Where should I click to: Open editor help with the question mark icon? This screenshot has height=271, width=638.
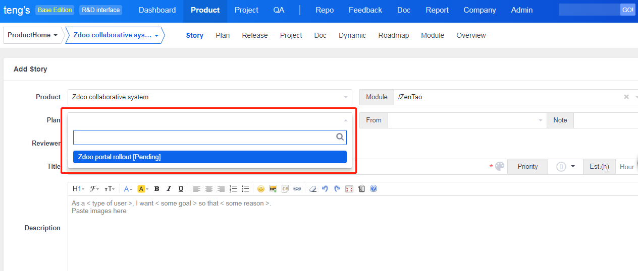point(374,189)
